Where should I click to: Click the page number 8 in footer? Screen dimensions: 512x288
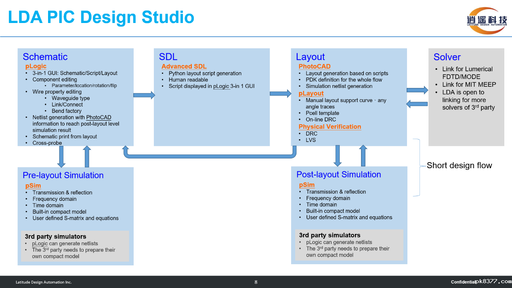click(x=256, y=282)
